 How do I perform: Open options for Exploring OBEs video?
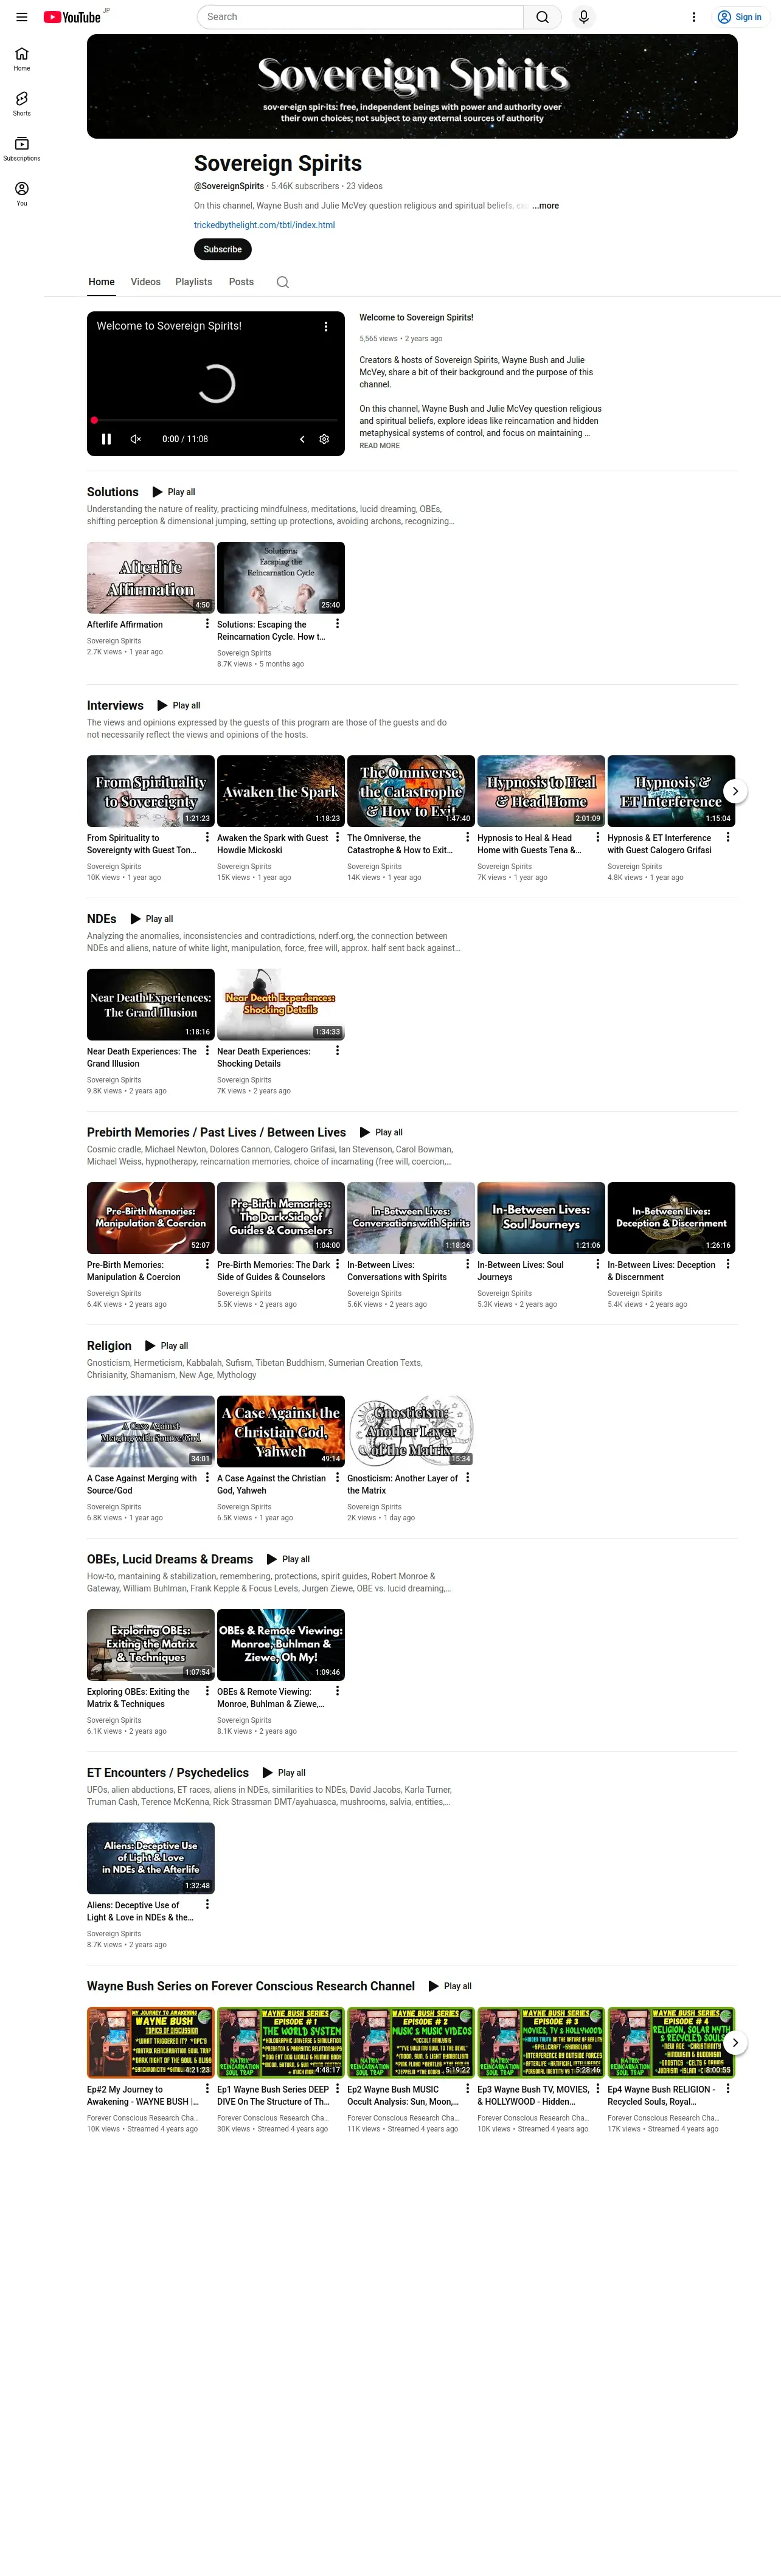click(x=207, y=1691)
